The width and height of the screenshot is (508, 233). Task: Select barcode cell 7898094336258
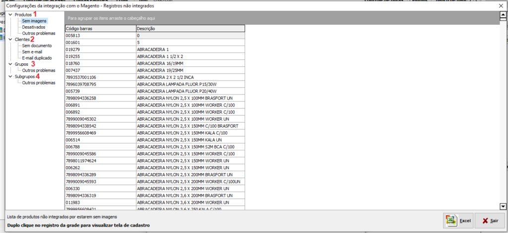[100, 98]
